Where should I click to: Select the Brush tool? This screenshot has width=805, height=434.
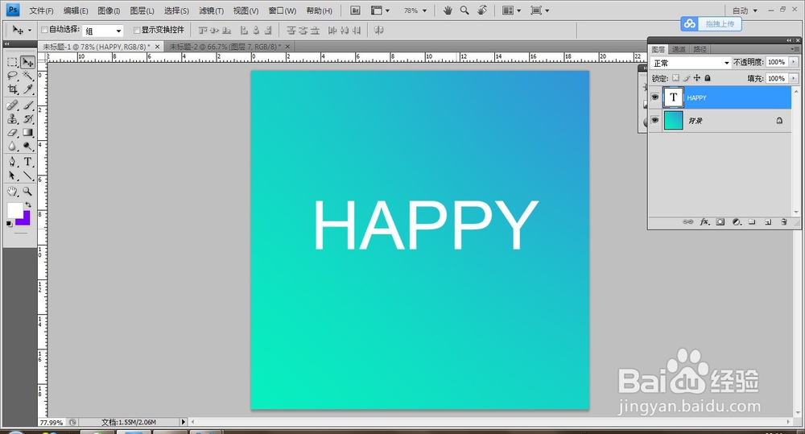click(x=27, y=105)
